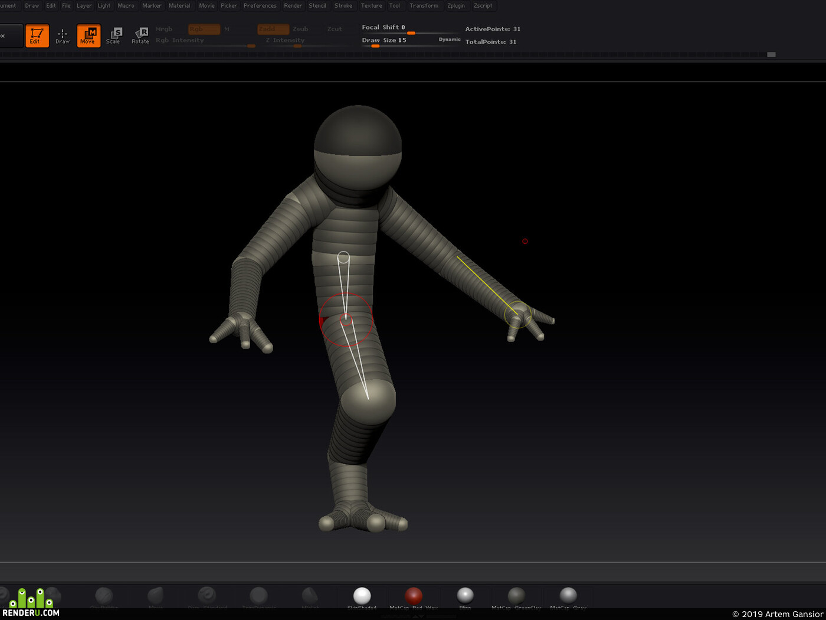Open the Tool palette menu
826x620 pixels.
[395, 6]
